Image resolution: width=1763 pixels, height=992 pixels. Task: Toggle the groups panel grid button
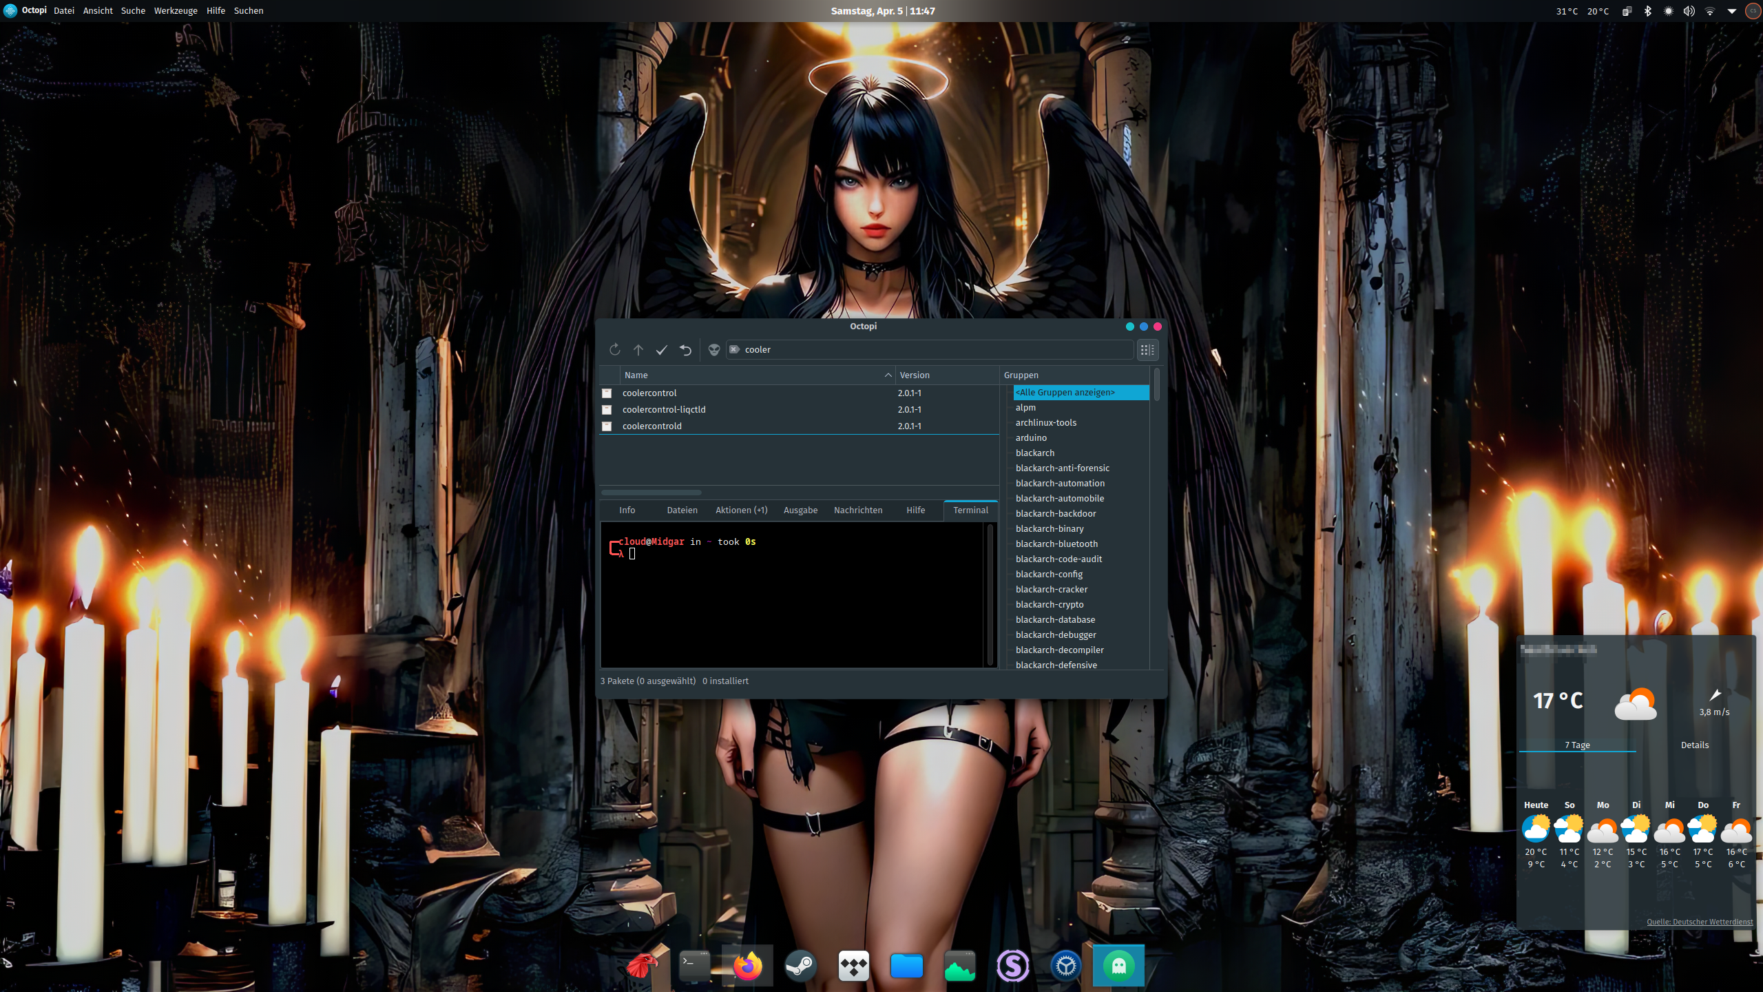(1147, 350)
